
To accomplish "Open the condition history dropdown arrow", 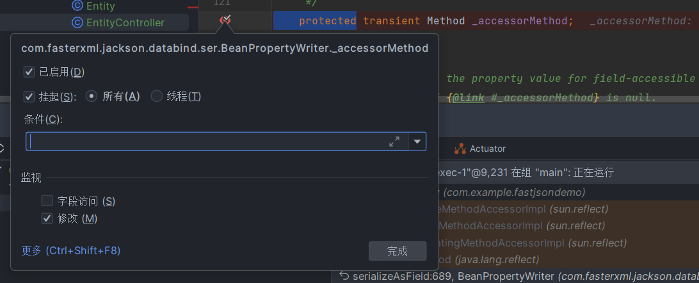I will (417, 141).
